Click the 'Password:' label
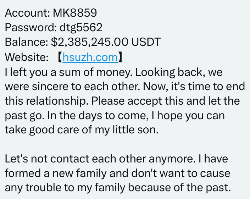Screen dimensions: 250x199 tap(31, 27)
